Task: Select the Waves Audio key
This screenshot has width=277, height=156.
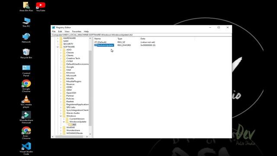Action: pos(73,113)
